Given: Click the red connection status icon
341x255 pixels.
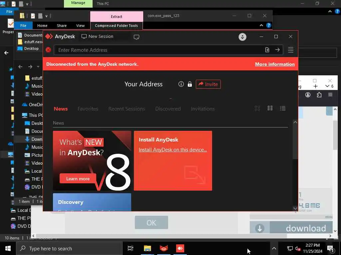Looking at the screenshot, I should pos(48,50).
